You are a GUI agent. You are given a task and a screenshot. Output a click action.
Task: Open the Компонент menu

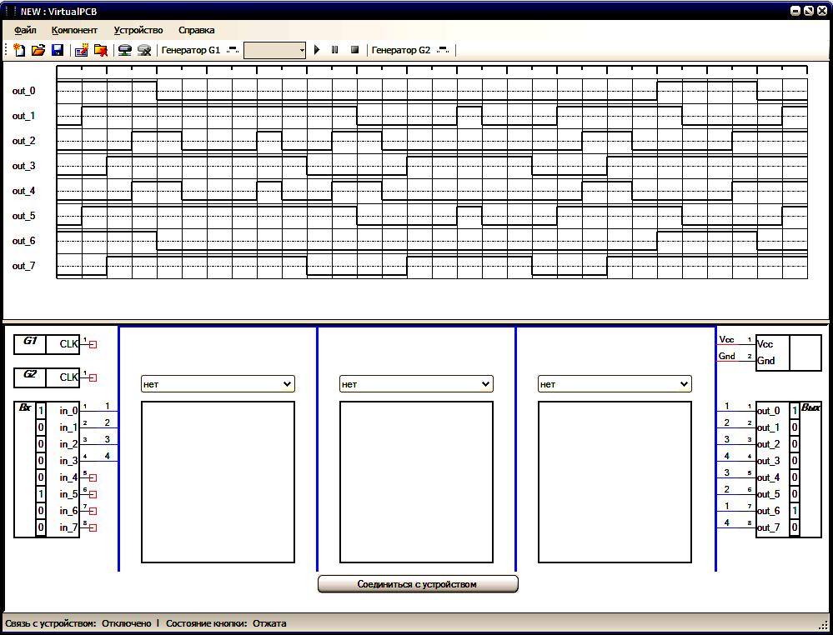point(74,30)
